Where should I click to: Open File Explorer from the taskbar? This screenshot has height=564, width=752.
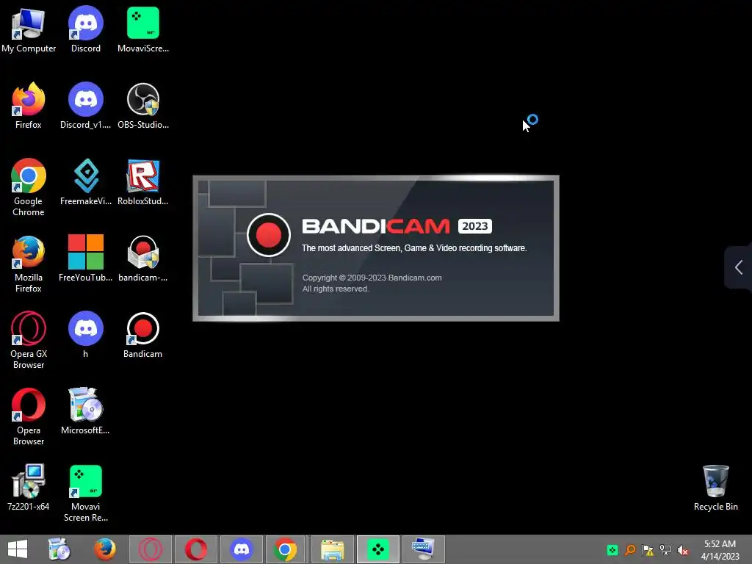coord(333,549)
